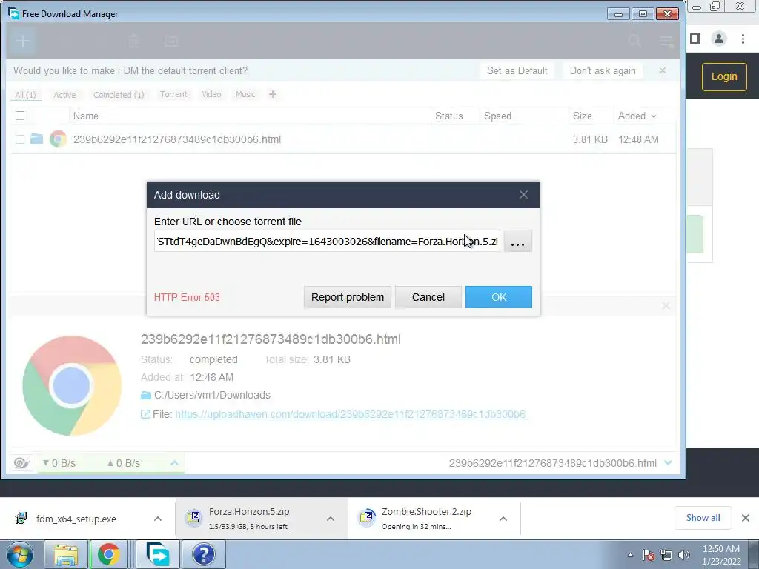The height and width of the screenshot is (569, 759).
Task: Click Don't ask again button
Action: point(603,70)
